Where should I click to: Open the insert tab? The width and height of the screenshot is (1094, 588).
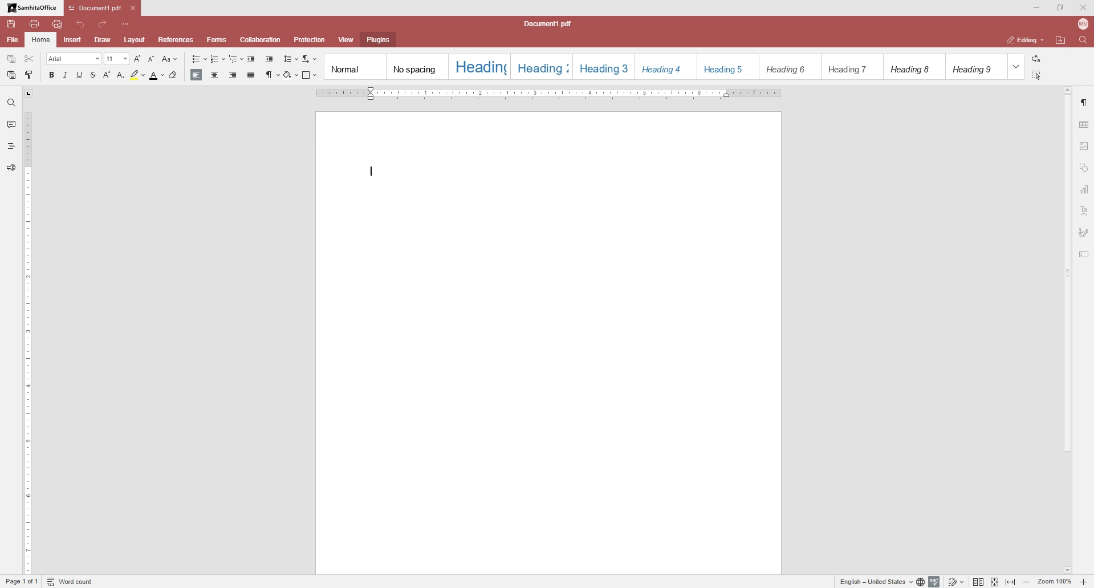coord(72,40)
